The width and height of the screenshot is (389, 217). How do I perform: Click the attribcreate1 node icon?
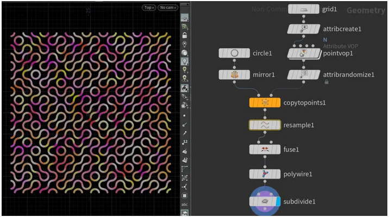[304, 29]
